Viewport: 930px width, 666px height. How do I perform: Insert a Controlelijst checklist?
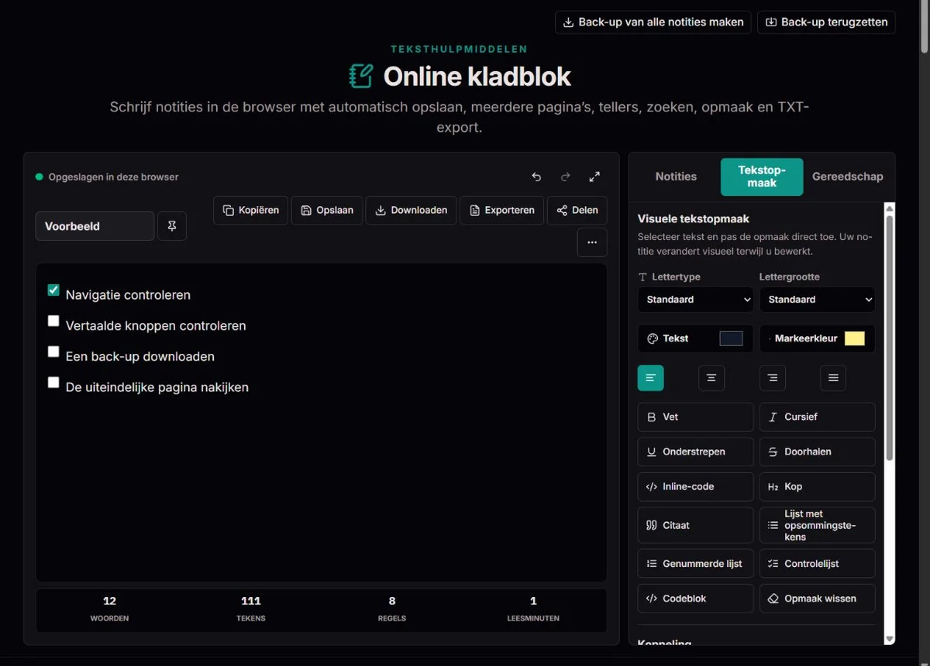click(817, 564)
